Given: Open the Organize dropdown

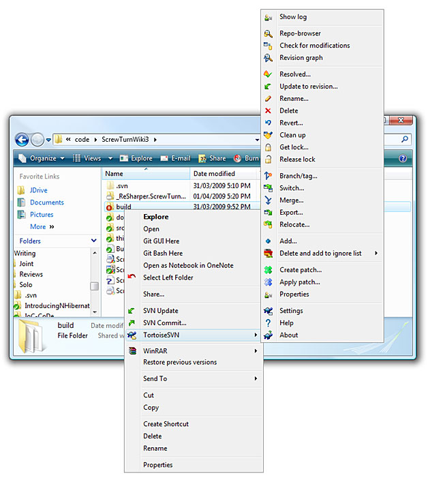Looking at the screenshot, I should (x=42, y=159).
